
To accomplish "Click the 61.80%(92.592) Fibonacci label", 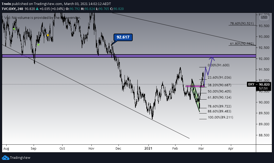I will click(x=242, y=44).
